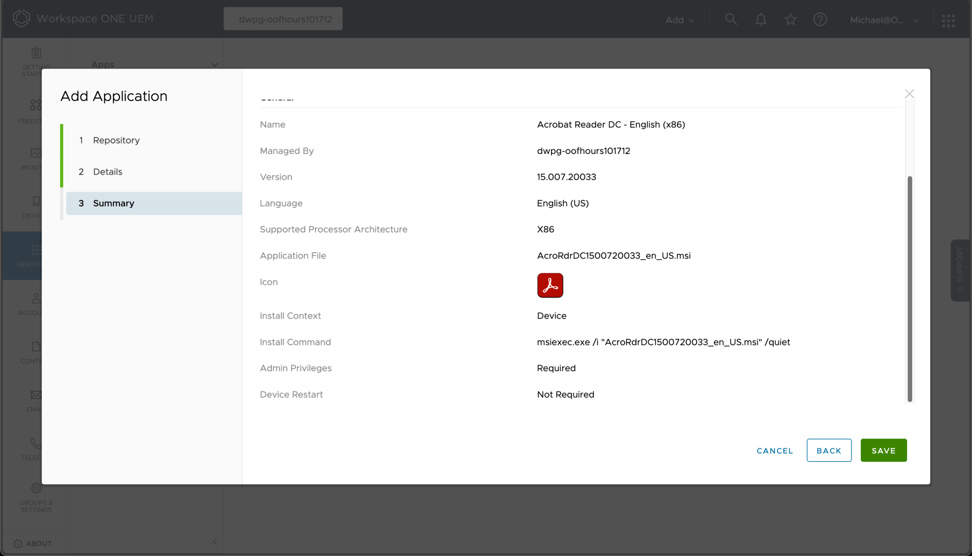Open the Michael account dropdown menu

point(884,20)
